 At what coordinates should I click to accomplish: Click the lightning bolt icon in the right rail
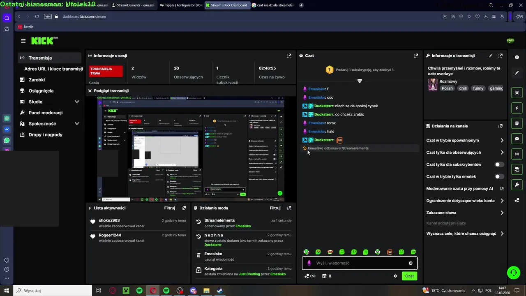click(x=517, y=108)
